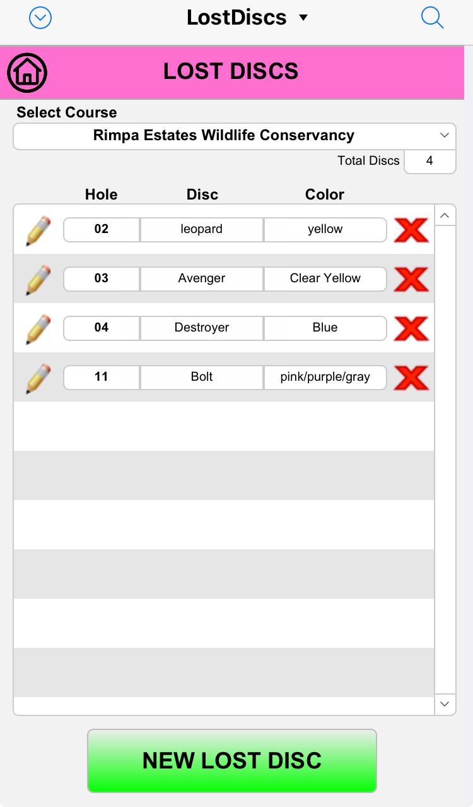Image resolution: width=473 pixels, height=807 pixels.
Task: Edit the Avenger disc entry with the pencil
Action: [x=38, y=280]
